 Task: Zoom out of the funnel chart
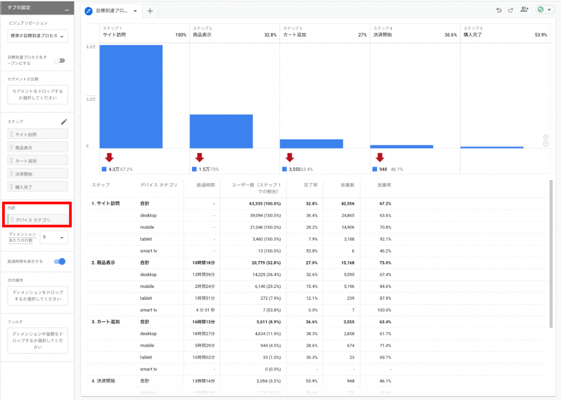(545, 144)
